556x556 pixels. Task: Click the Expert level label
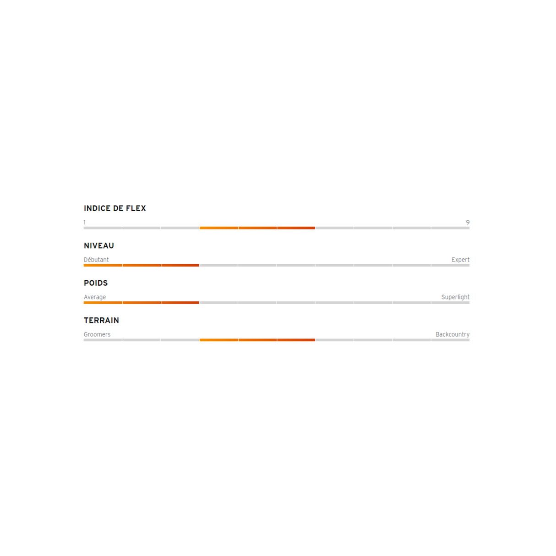click(x=460, y=260)
